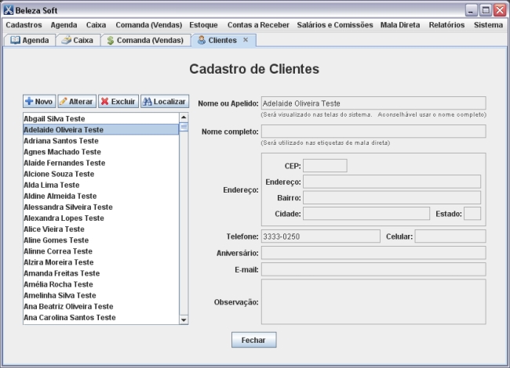Screen dimensions: 510x368
Task: Select Aline Gomes Teste in list
Action: point(101,240)
